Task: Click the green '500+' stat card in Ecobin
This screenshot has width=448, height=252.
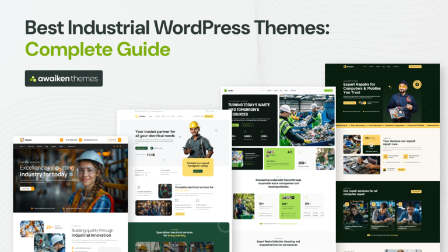Action: click(290, 206)
